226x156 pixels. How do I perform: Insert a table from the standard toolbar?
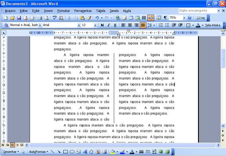131,18
